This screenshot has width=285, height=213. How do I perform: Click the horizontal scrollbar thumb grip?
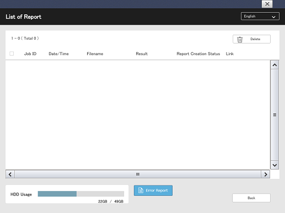(138, 174)
